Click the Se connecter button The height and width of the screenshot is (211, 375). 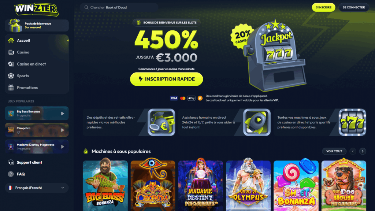click(x=354, y=7)
